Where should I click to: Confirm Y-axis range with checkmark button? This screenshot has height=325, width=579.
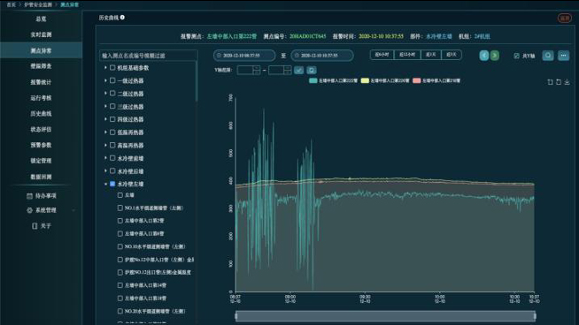[x=298, y=70]
